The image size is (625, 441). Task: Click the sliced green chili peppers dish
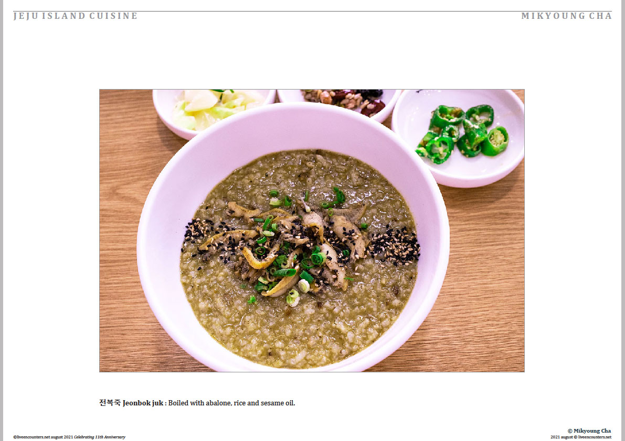coord(462,134)
